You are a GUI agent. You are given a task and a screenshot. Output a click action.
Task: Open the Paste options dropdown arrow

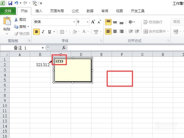coord(7,34)
